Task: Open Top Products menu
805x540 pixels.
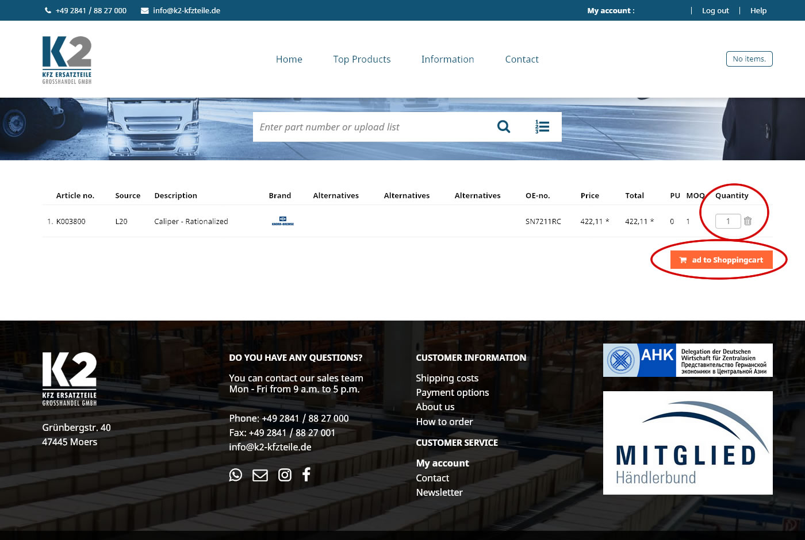Action: [x=362, y=59]
